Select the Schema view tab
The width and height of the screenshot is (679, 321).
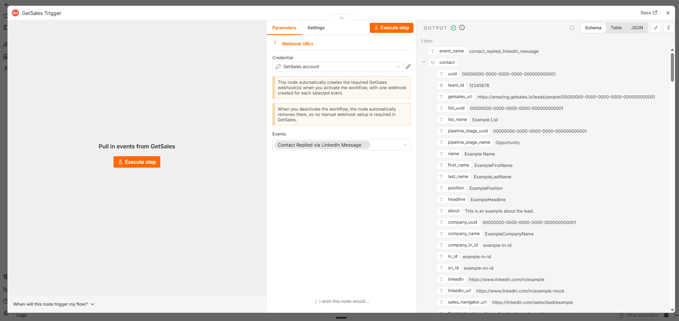[593, 28]
